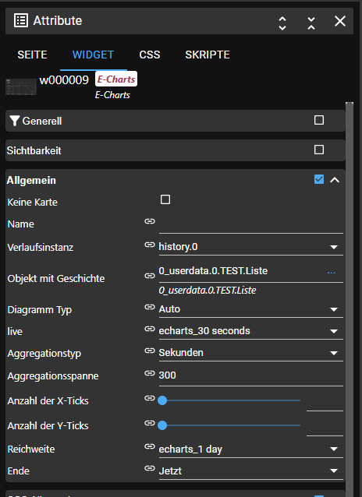
Task: Click the Y-Ticks number input box
Action: tap(325, 427)
